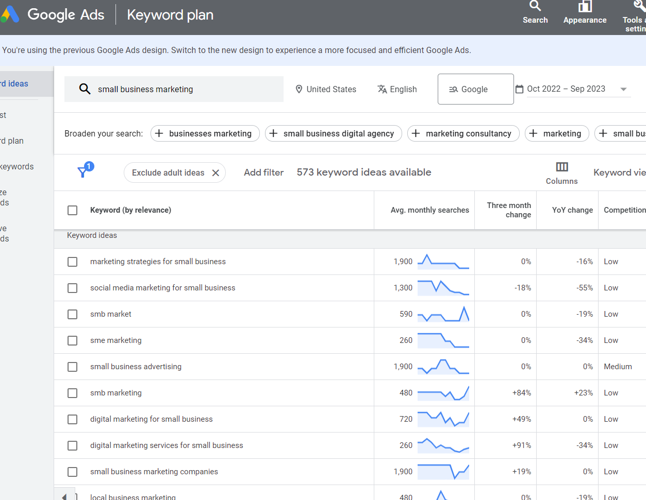Click the translate icon beside English
The image size is (646, 500).
[x=382, y=89]
